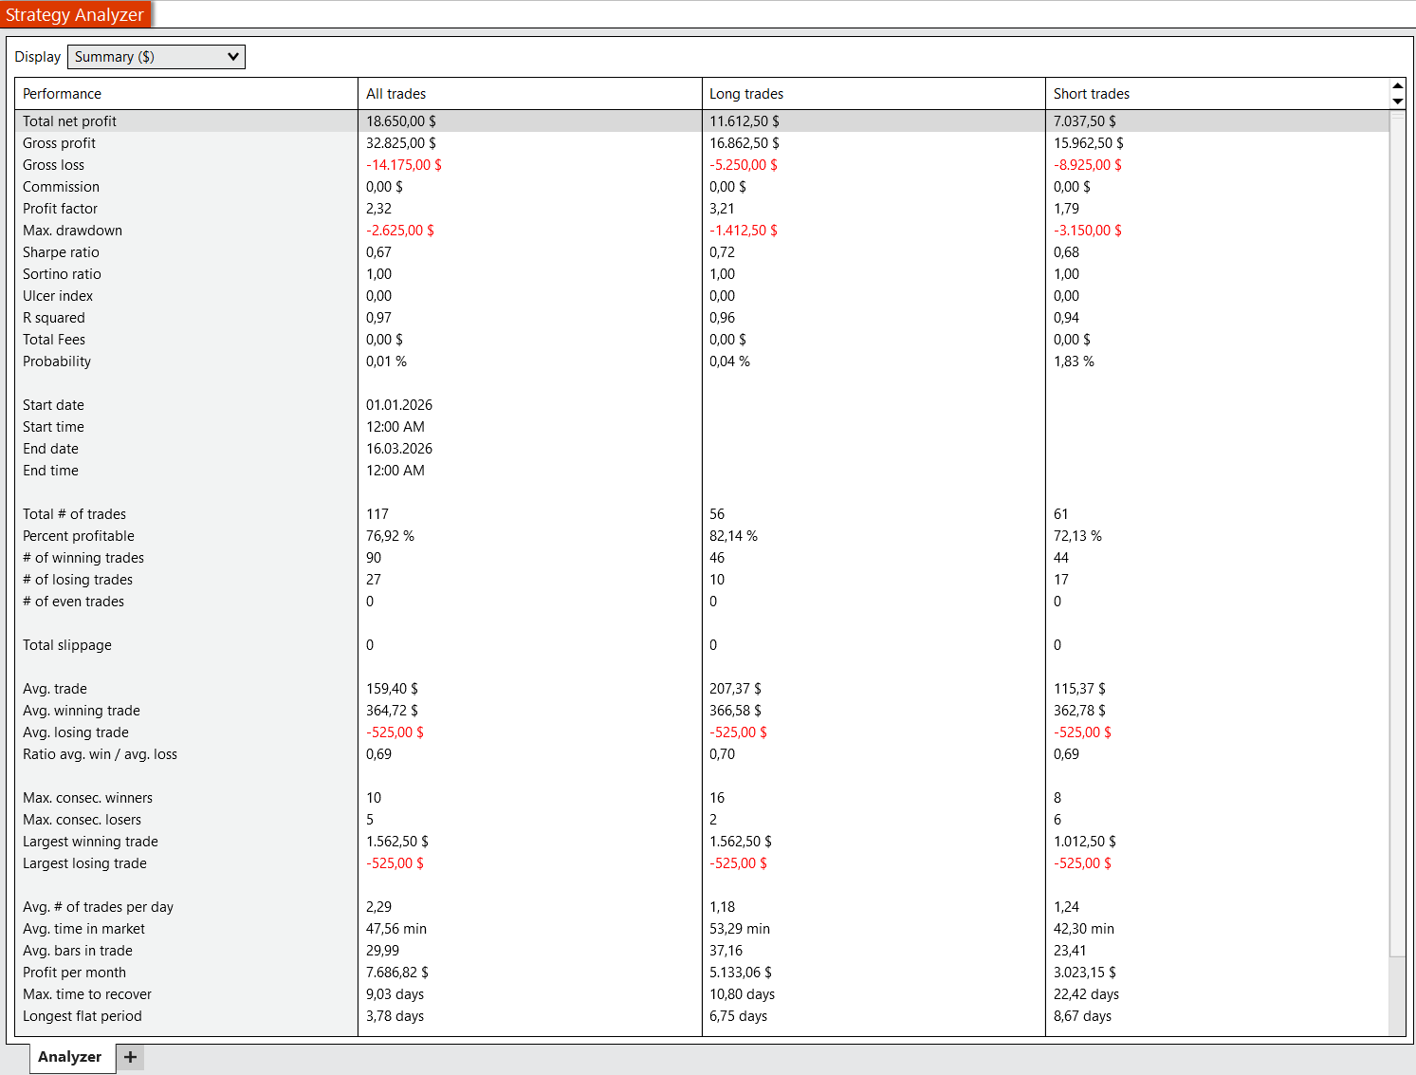
Task: Click the All trades column header
Action: point(396,94)
